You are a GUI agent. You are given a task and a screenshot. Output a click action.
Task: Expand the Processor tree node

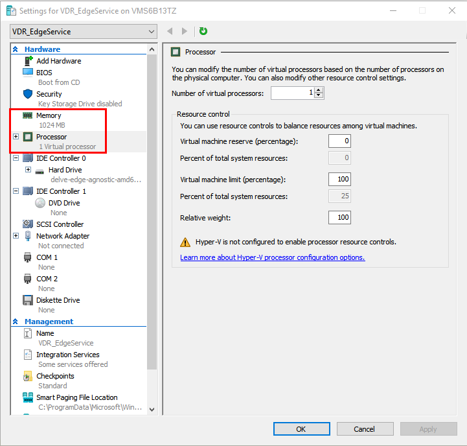pos(16,137)
